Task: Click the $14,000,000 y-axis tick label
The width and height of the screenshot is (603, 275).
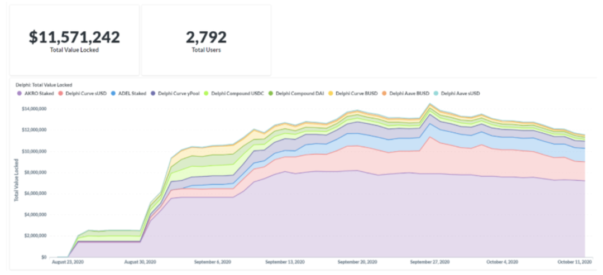Action: pyautogui.click(x=34, y=109)
